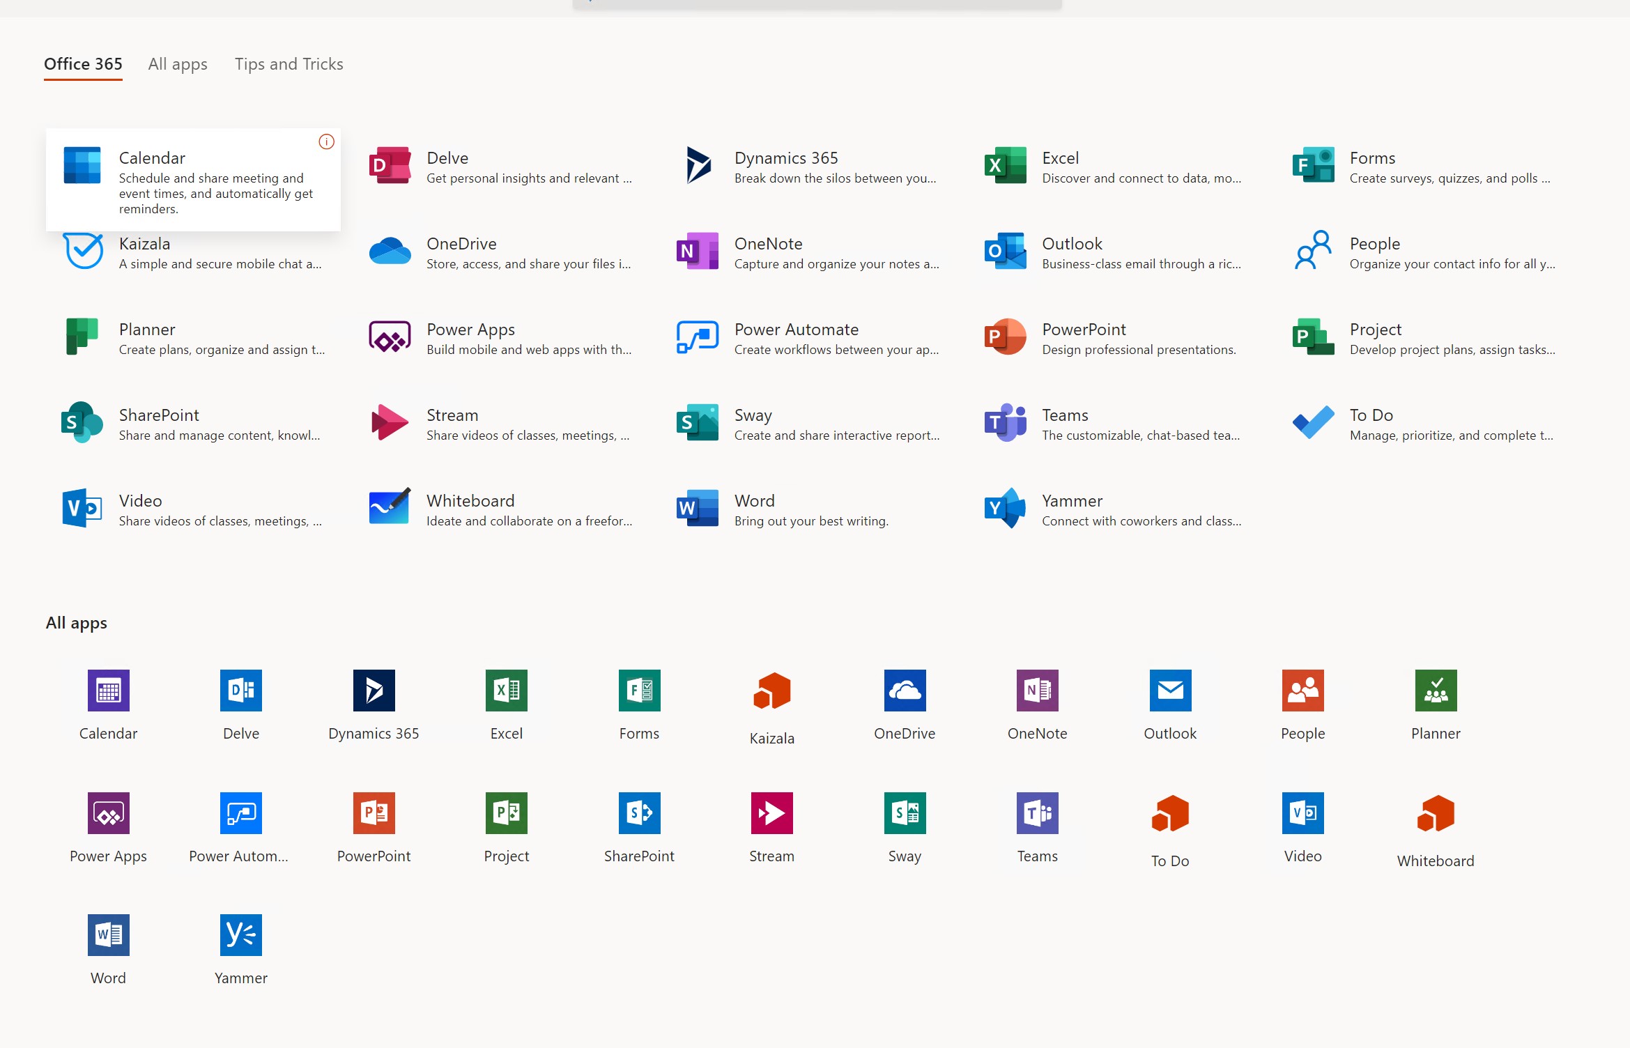Open Yammer icon in Office 365 list

point(1005,508)
